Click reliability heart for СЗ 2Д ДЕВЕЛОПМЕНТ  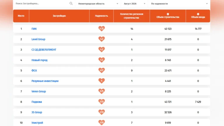tap(101, 49)
